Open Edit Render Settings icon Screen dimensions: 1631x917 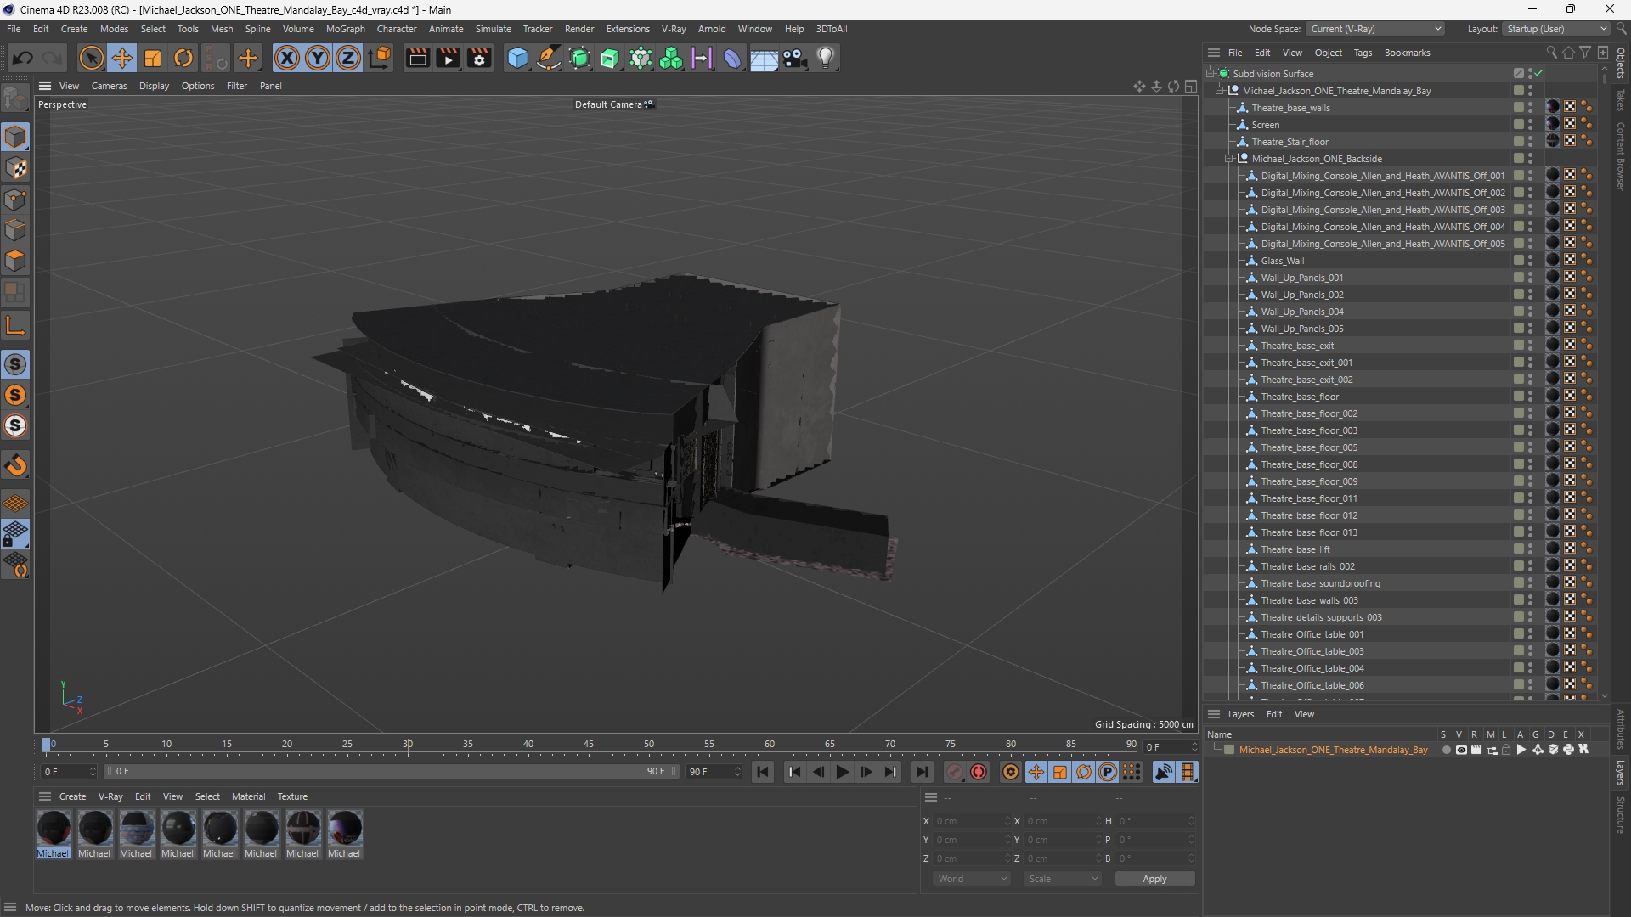[480, 58]
